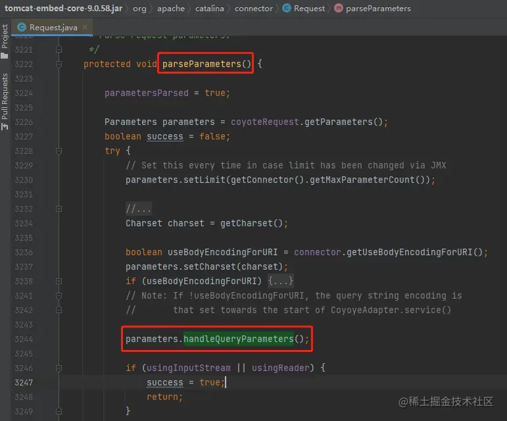The image size is (507, 421).
Task: Click tomcat-embed-core-9.0.58.jar breadcrumb
Action: pyautogui.click(x=63, y=9)
